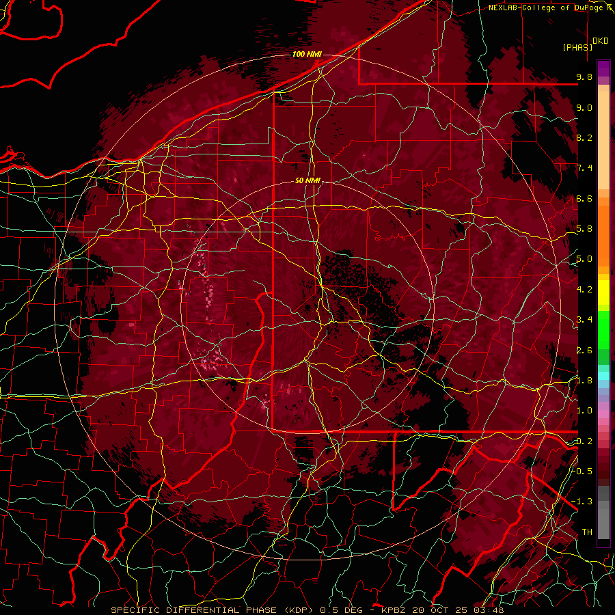Click the 100 NMI range ring label
Screen dimensions: 615x615
[307, 54]
